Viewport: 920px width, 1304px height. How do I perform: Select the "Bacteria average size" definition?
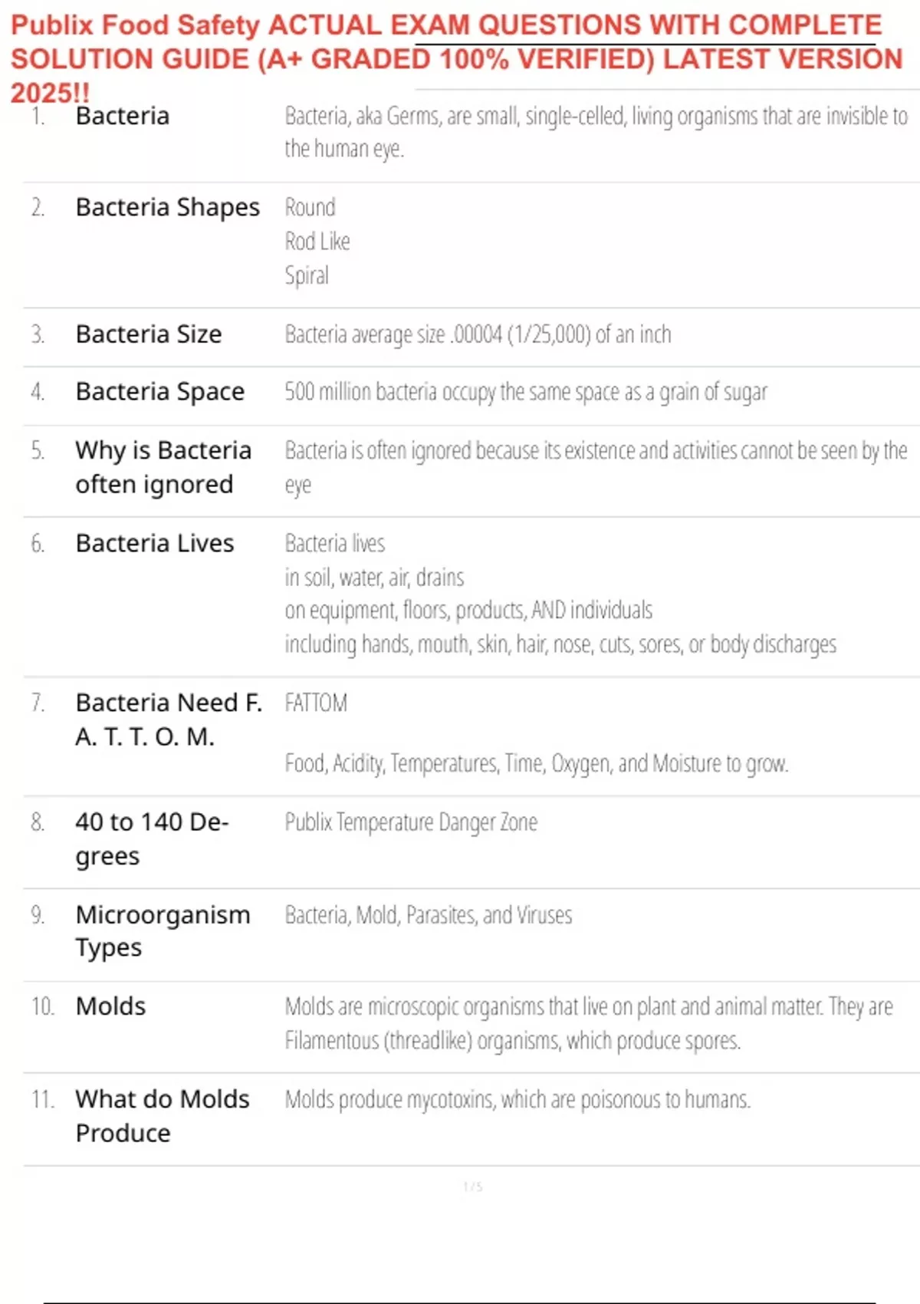tap(478, 334)
